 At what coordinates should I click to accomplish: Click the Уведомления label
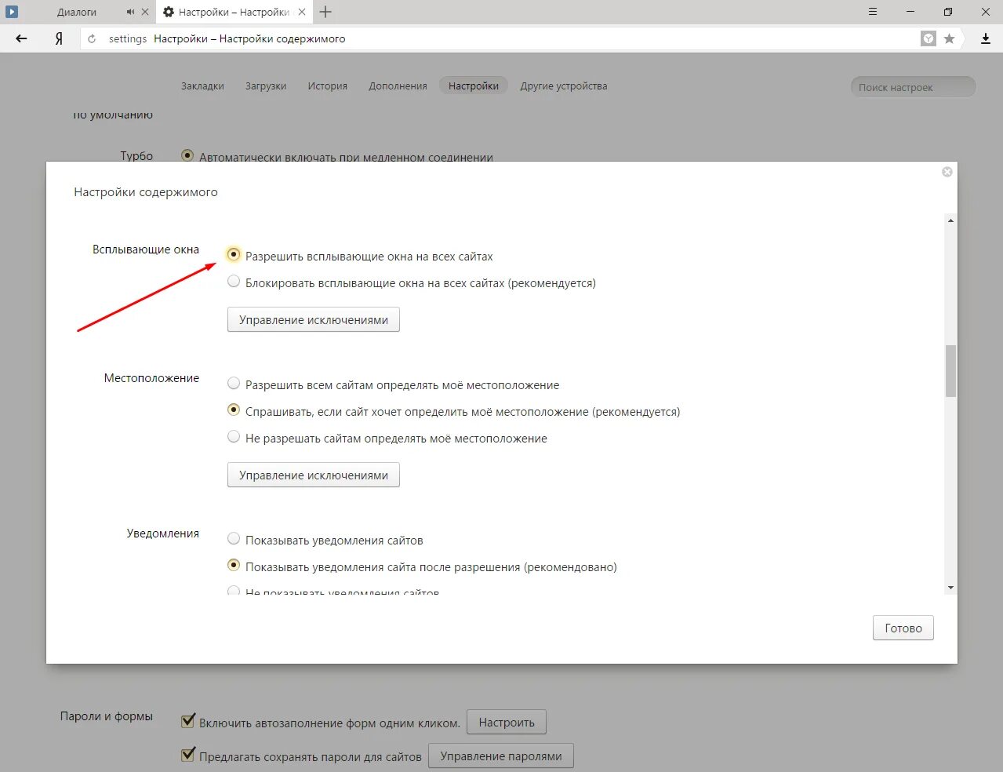coord(163,533)
